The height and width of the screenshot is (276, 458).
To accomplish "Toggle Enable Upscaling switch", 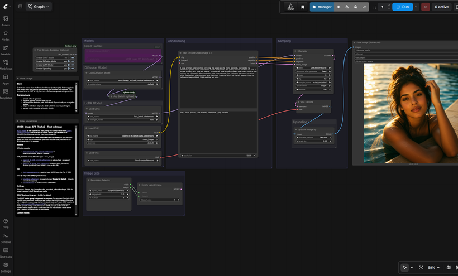I will click(68, 69).
